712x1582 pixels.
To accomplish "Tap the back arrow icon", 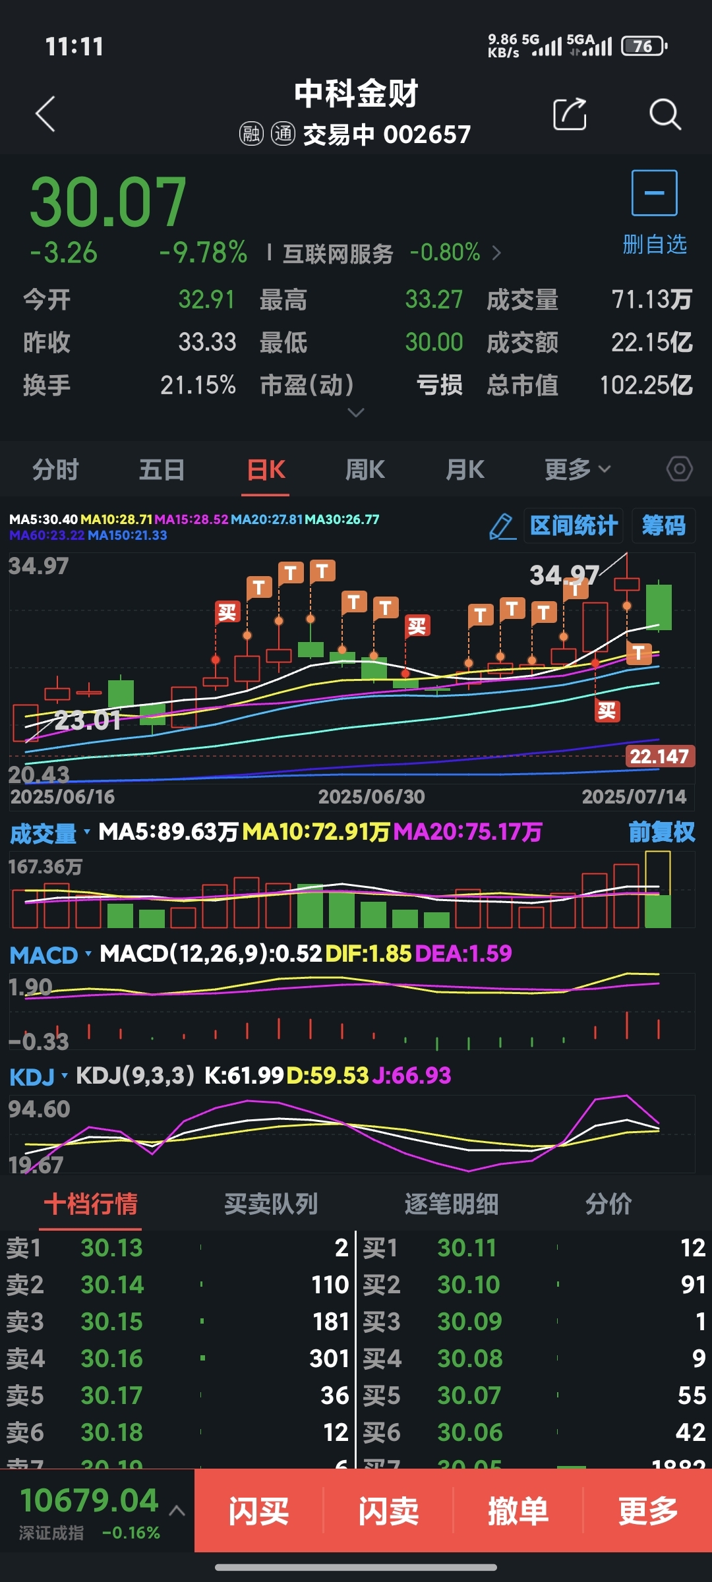I will pos(45,114).
